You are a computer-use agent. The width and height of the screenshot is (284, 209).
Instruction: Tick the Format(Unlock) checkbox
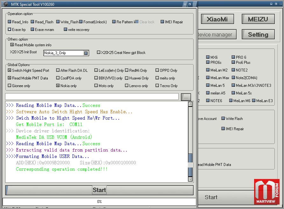click(81, 22)
